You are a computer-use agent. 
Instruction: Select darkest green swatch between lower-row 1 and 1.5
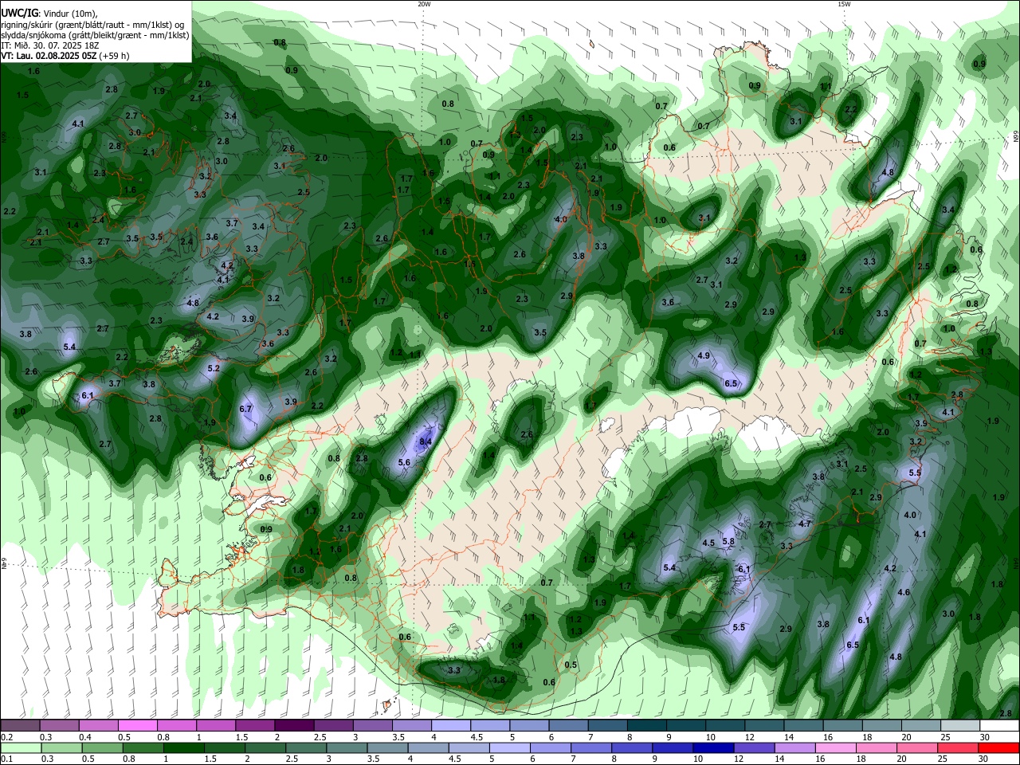click(183, 747)
